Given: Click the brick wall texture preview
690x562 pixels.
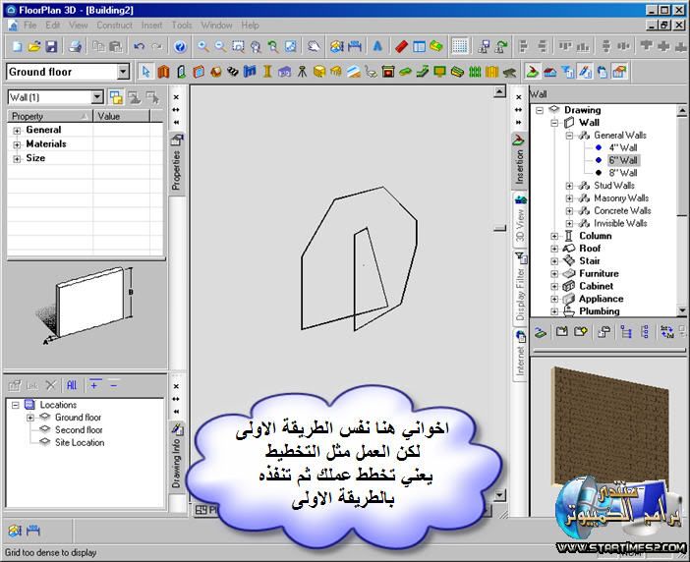Looking at the screenshot, I should pos(608,426).
